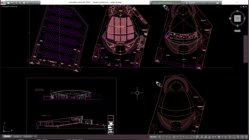
Task: Click the auto-scale annotation icon in status bar
Action: pos(205,137)
